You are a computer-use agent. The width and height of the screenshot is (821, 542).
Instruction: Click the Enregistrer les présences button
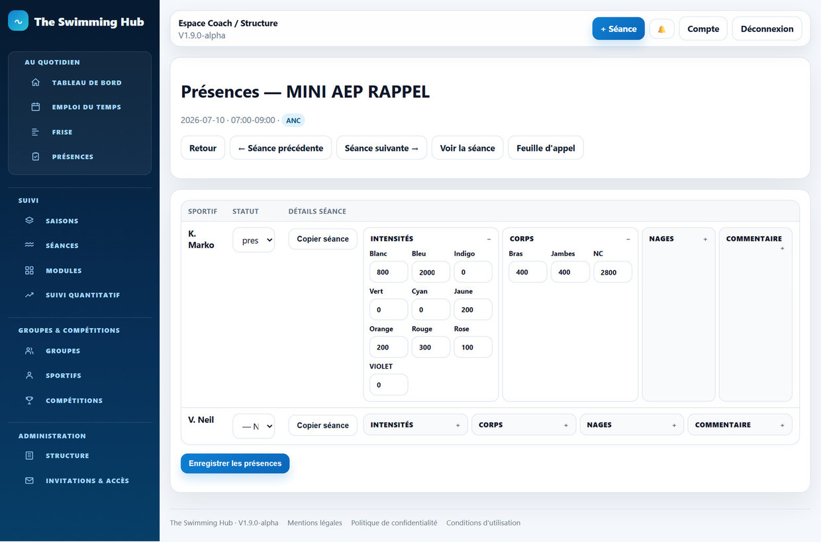pyautogui.click(x=235, y=463)
